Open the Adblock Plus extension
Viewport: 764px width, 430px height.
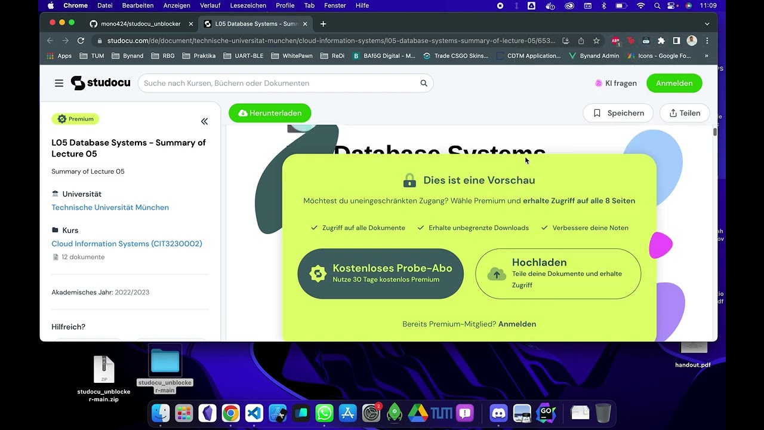[x=615, y=41]
